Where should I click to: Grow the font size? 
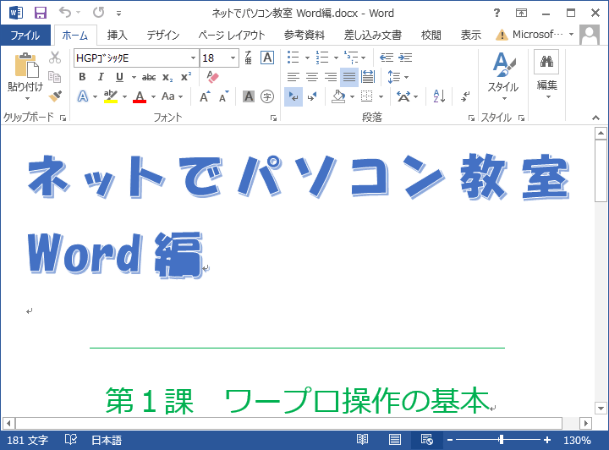click(205, 96)
